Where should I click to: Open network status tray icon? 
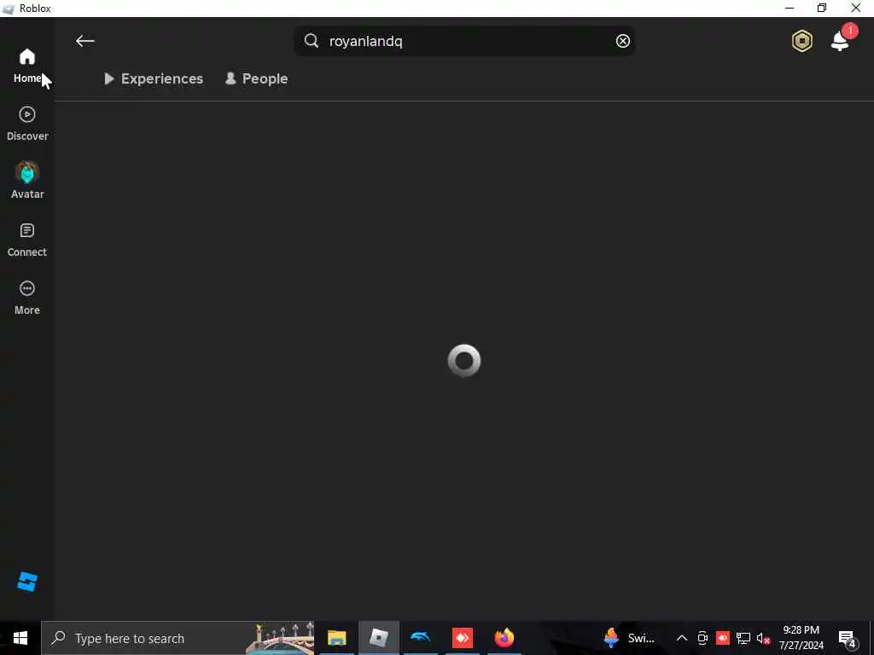tap(743, 638)
